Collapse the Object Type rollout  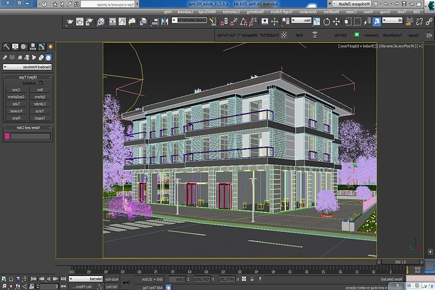27,77
